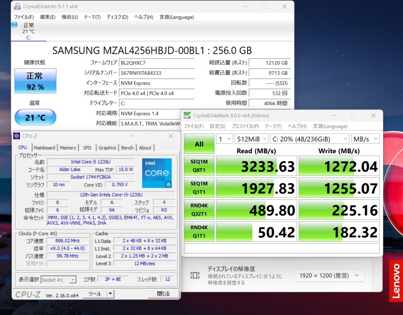This screenshot has height=315, width=403.
Task: Open 設定(S) menu in CrystalDiskMark
Action: click(x=218, y=126)
